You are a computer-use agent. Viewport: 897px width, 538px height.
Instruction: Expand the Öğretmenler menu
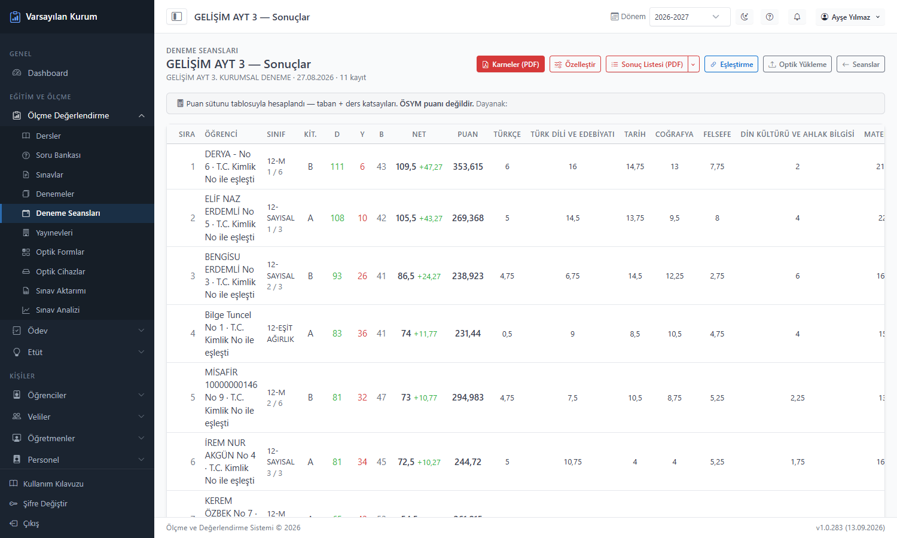77,438
